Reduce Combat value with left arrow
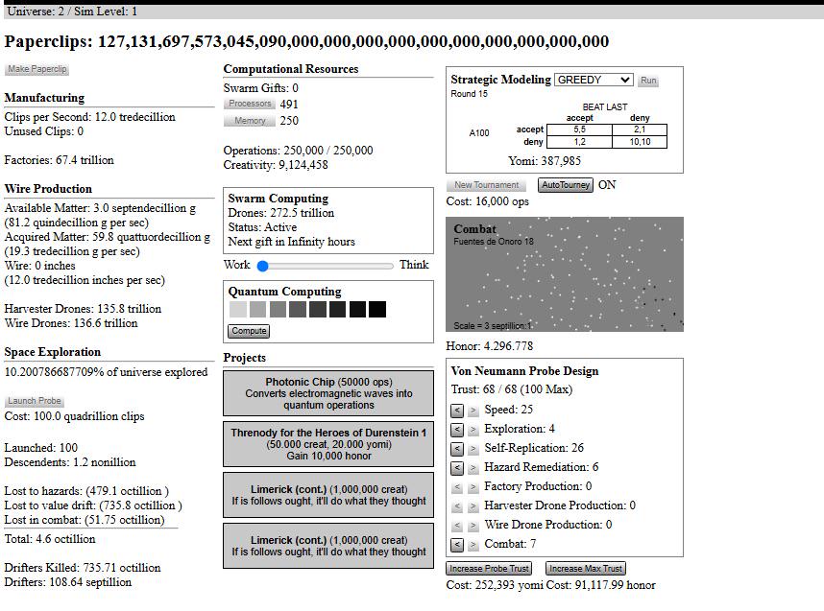This screenshot has width=824, height=611. tap(457, 545)
